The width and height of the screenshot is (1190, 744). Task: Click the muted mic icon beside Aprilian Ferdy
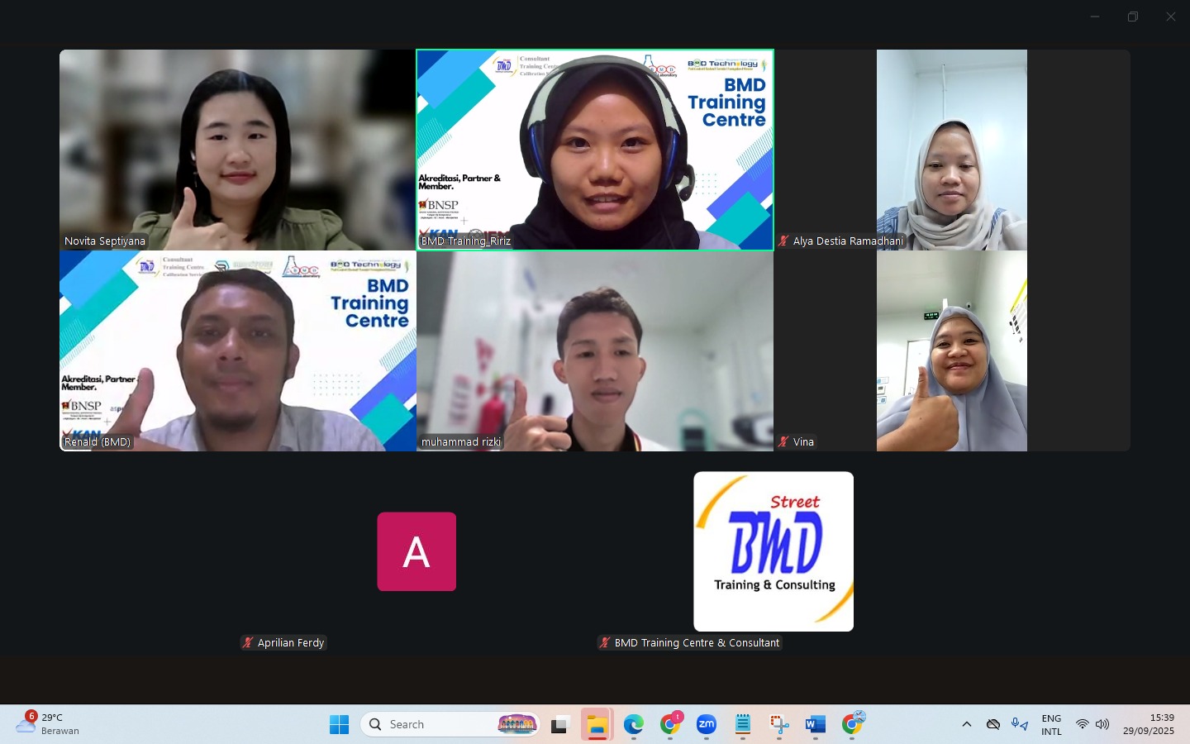pyautogui.click(x=247, y=643)
